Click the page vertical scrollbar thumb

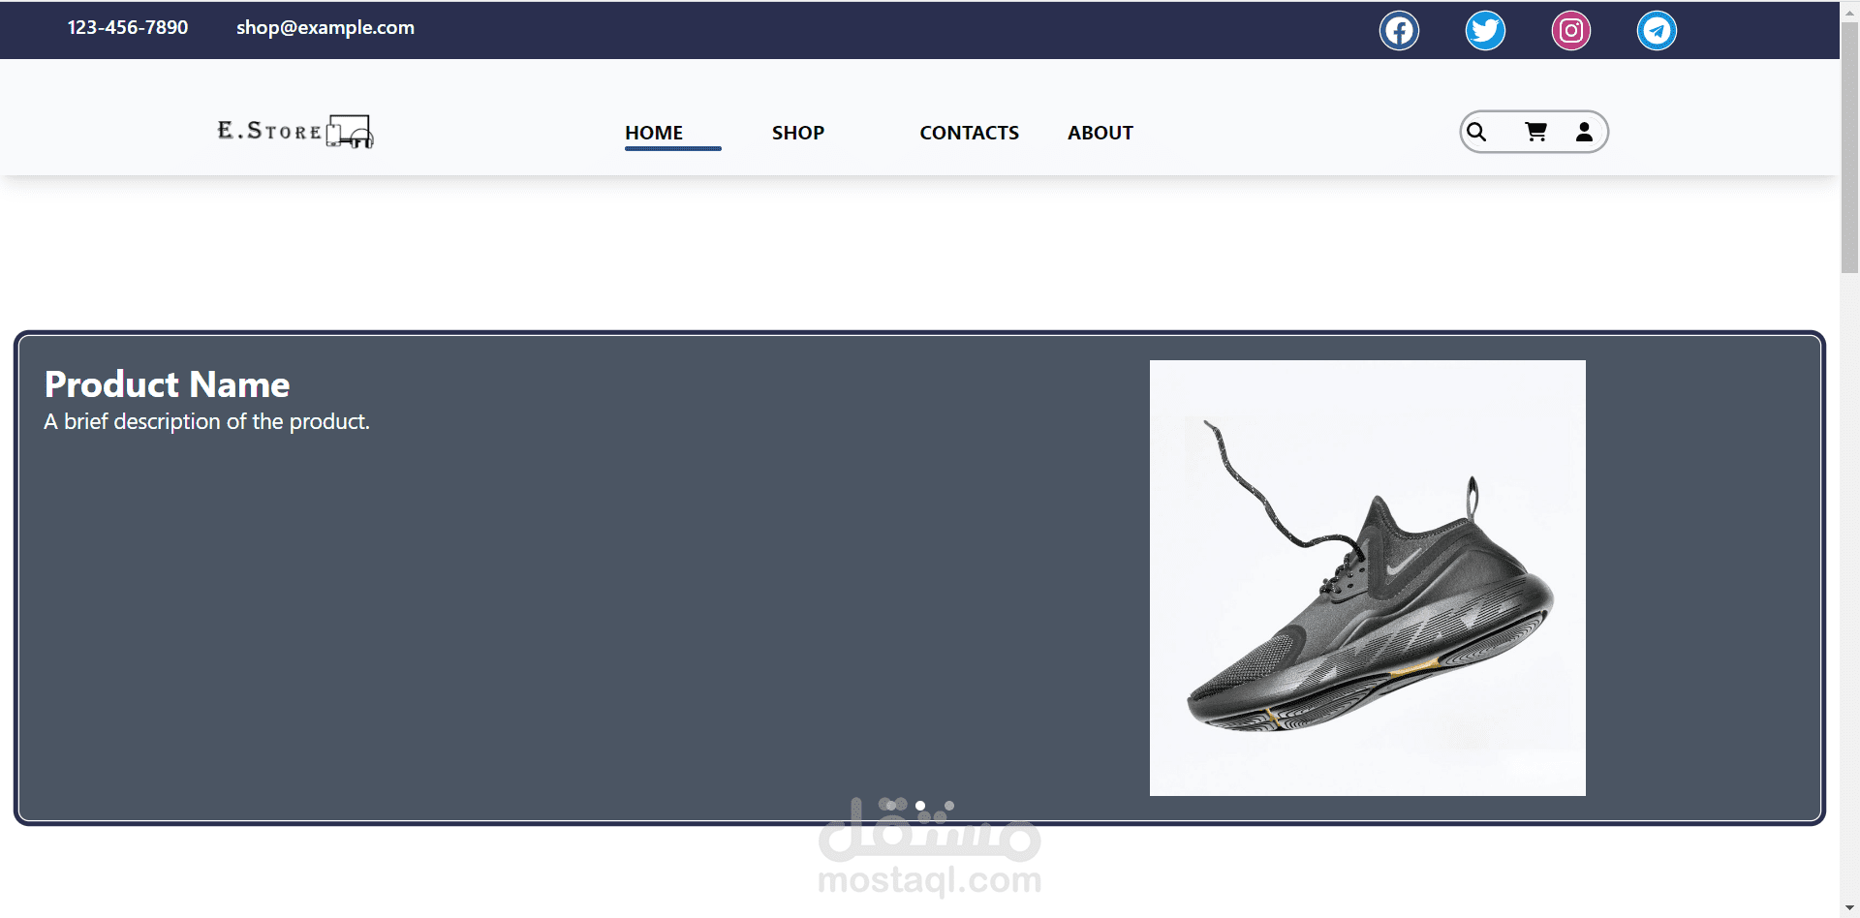coord(1849,145)
